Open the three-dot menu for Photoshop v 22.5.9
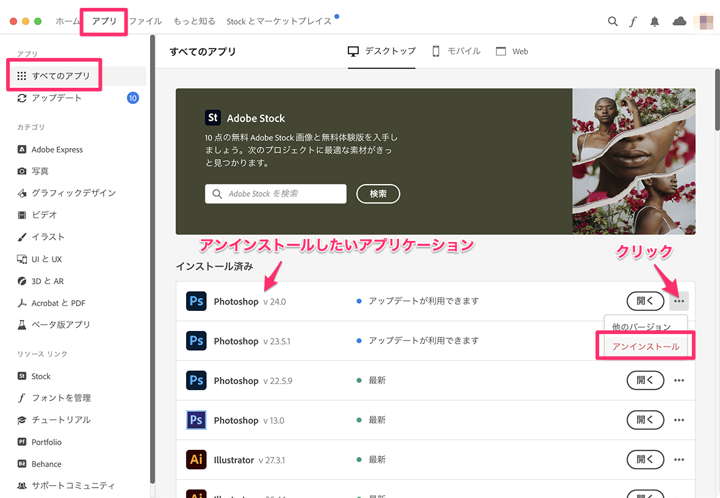 coord(679,380)
